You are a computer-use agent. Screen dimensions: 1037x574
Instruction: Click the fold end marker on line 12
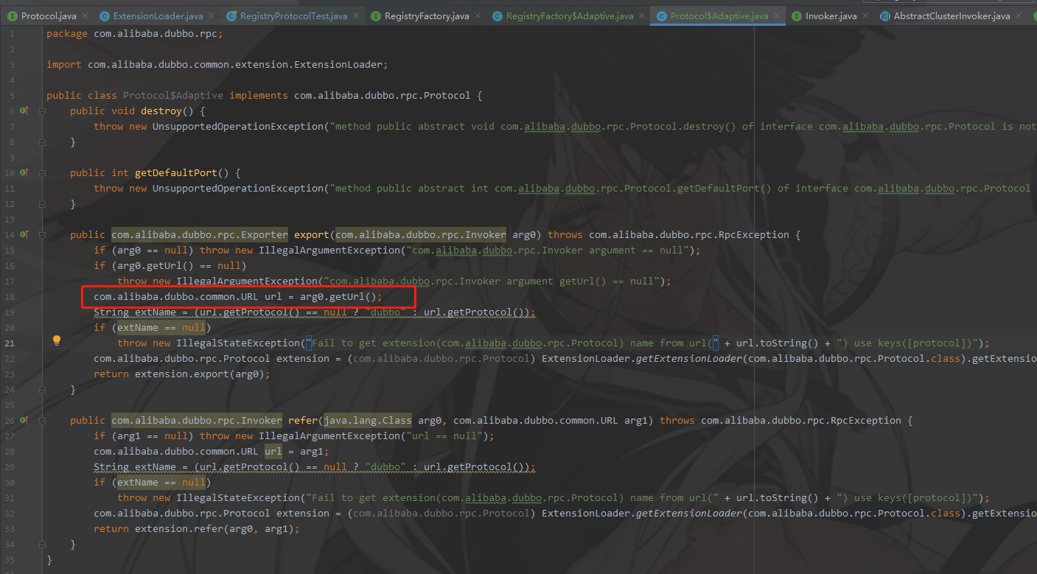coord(42,203)
